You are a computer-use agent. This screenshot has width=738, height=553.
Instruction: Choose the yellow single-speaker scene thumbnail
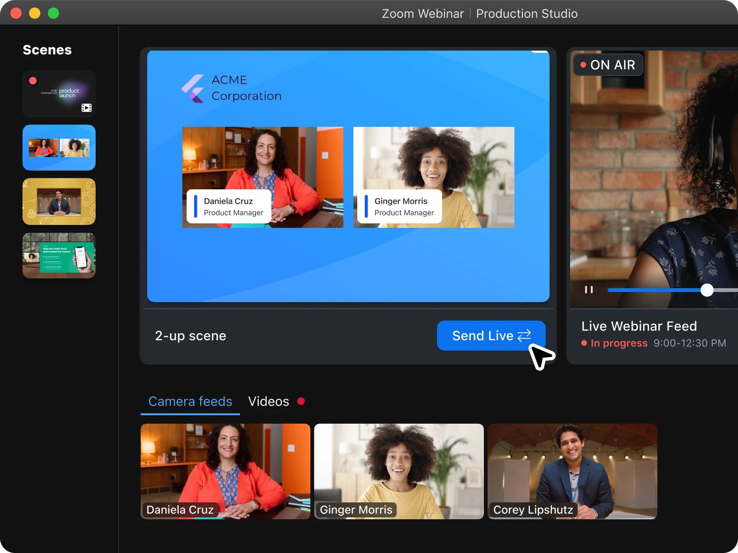(59, 202)
